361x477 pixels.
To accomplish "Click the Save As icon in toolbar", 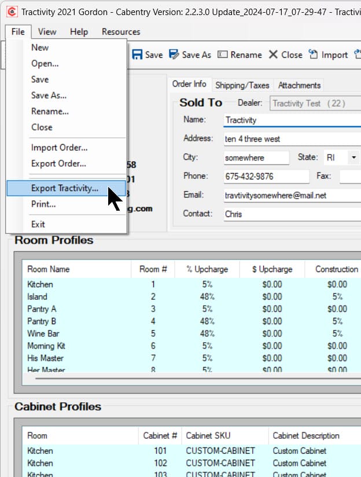I will coord(174,54).
